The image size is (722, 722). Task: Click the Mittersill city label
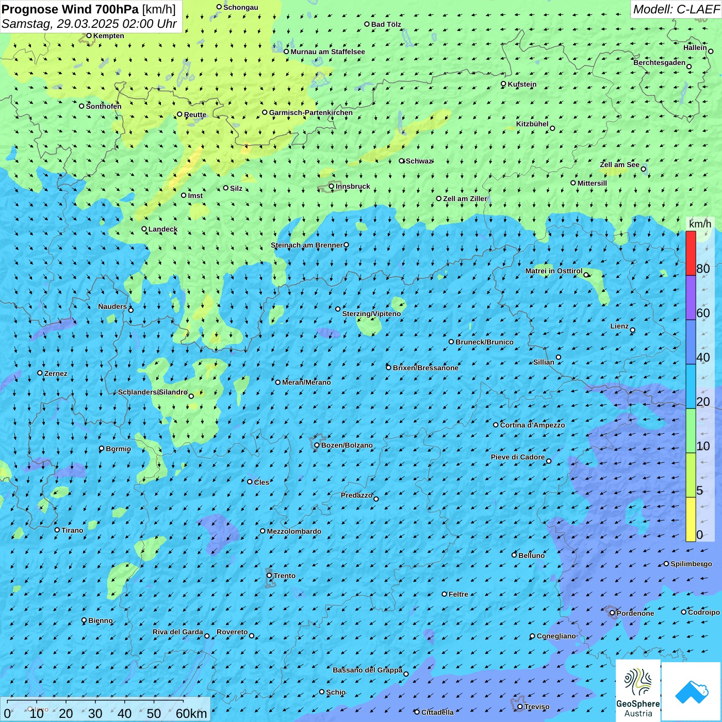[x=592, y=183]
